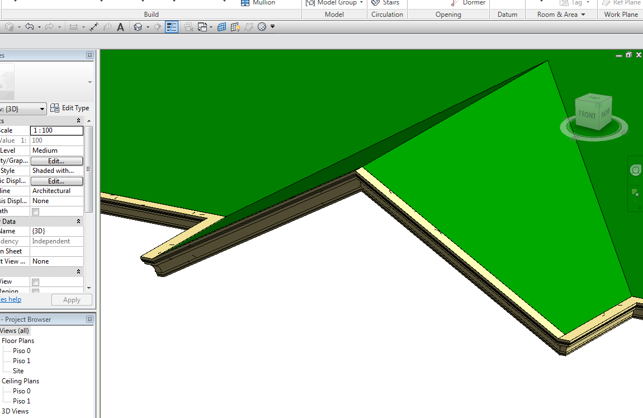Collapse the Identity Data section chevron
Screen dimensions: 643x418
point(78,222)
